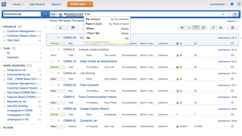Image resolution: width=242 pixels, height=136 pixels.
Task: Select the important tag in sidebar
Action: click(x=12, y=57)
